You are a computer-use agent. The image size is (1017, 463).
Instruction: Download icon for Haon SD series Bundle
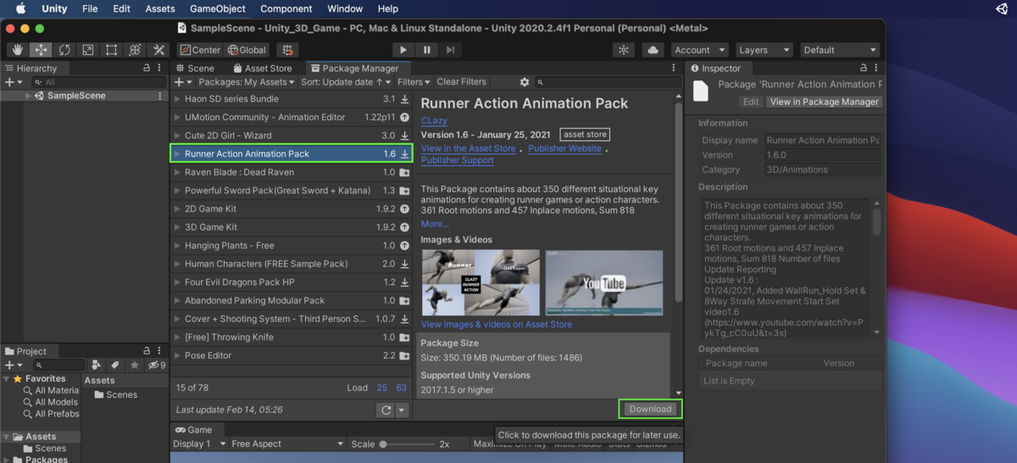(405, 99)
